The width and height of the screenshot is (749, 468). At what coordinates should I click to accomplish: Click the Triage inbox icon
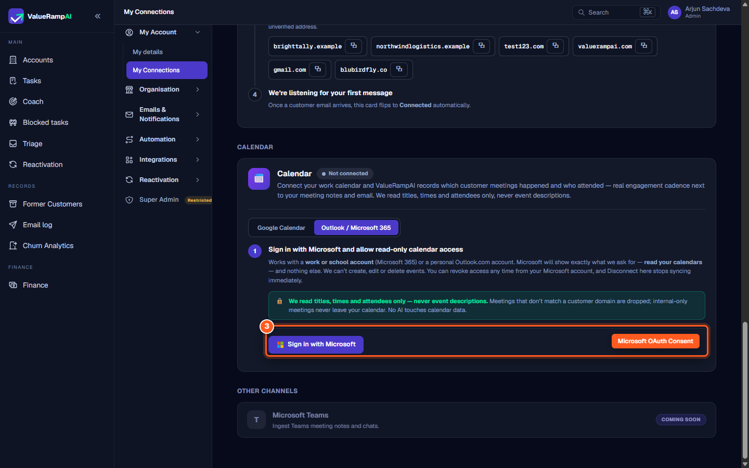click(x=13, y=144)
